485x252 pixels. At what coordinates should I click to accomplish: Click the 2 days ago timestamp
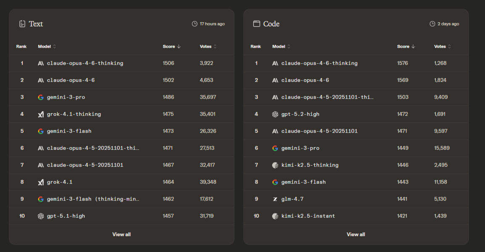(x=448, y=24)
